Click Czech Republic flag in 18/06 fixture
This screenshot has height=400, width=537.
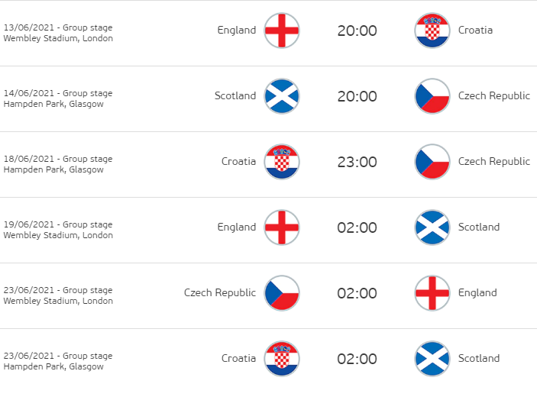click(432, 162)
